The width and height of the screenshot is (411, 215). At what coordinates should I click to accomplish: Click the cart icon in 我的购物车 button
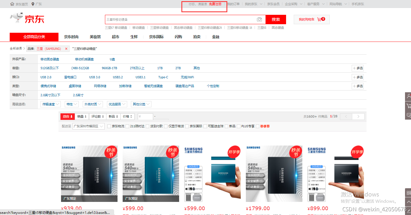tap(319, 19)
